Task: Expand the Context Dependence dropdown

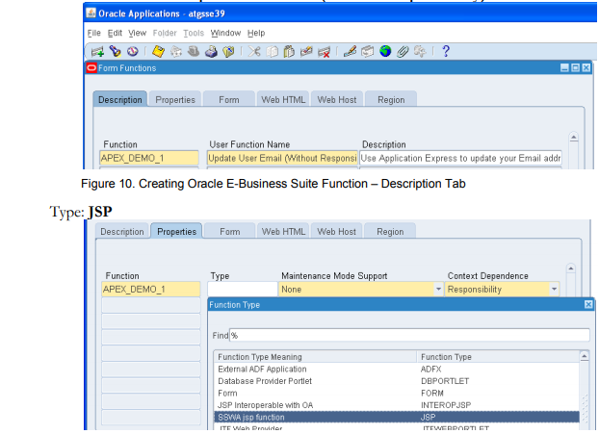Action: point(554,289)
